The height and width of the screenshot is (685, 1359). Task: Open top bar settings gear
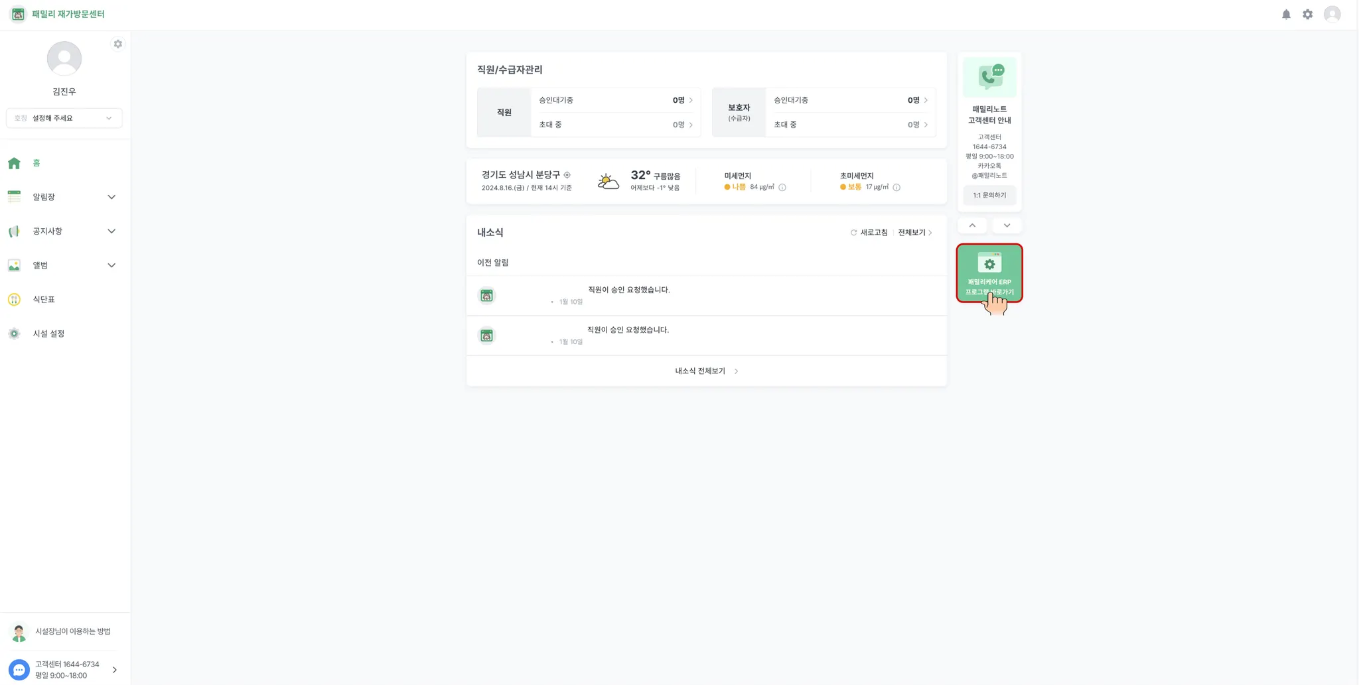1307,14
